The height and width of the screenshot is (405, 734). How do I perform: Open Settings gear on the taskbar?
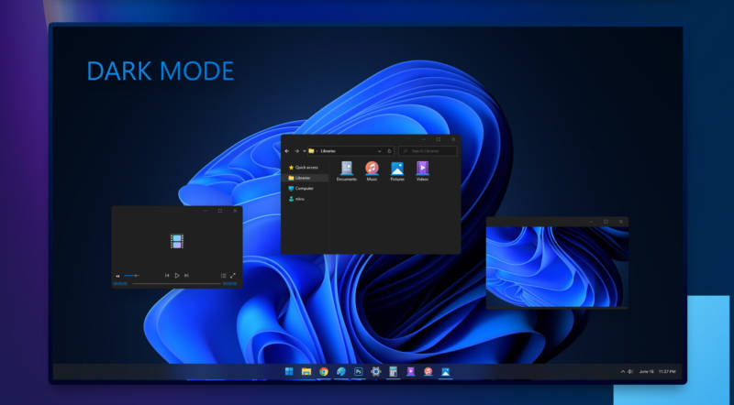click(x=375, y=371)
